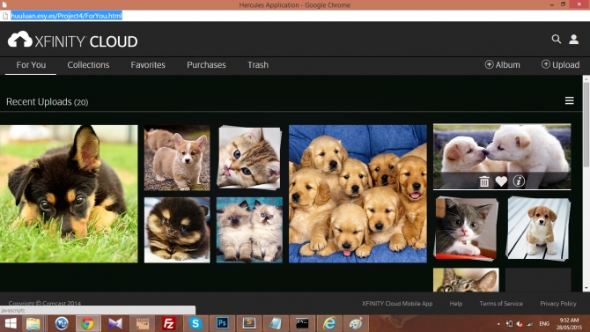Screen dimensions: 590x332
Task: Show info for the kissing puppies photo
Action: point(519,181)
